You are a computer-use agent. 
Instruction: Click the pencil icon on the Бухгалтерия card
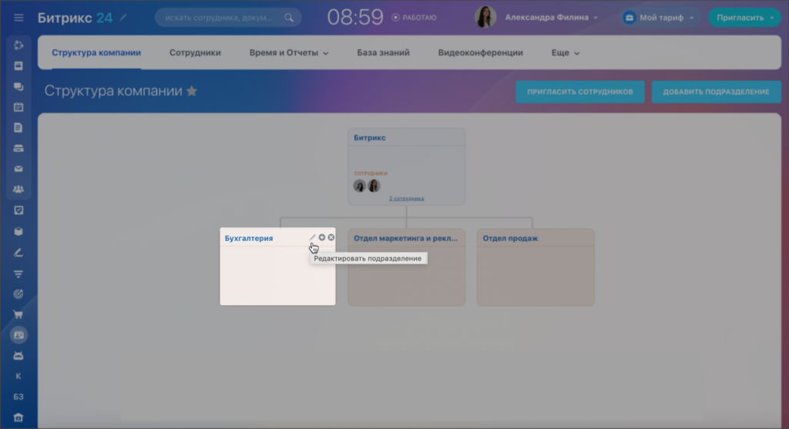point(313,237)
